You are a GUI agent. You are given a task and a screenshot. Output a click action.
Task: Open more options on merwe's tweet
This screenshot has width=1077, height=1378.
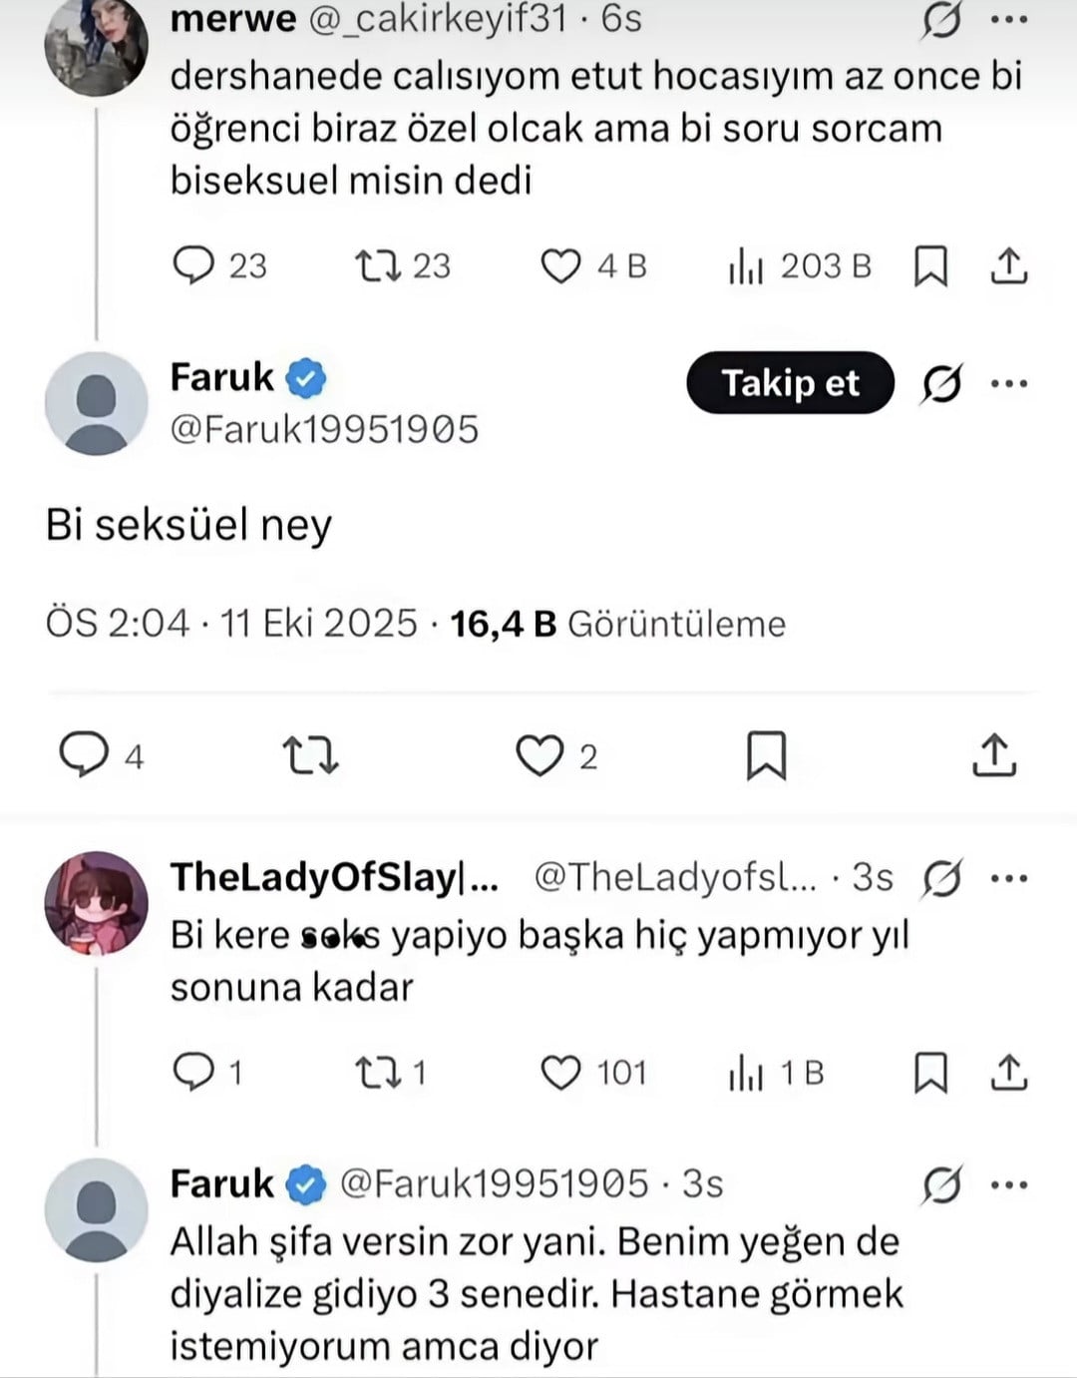pos(1009,21)
